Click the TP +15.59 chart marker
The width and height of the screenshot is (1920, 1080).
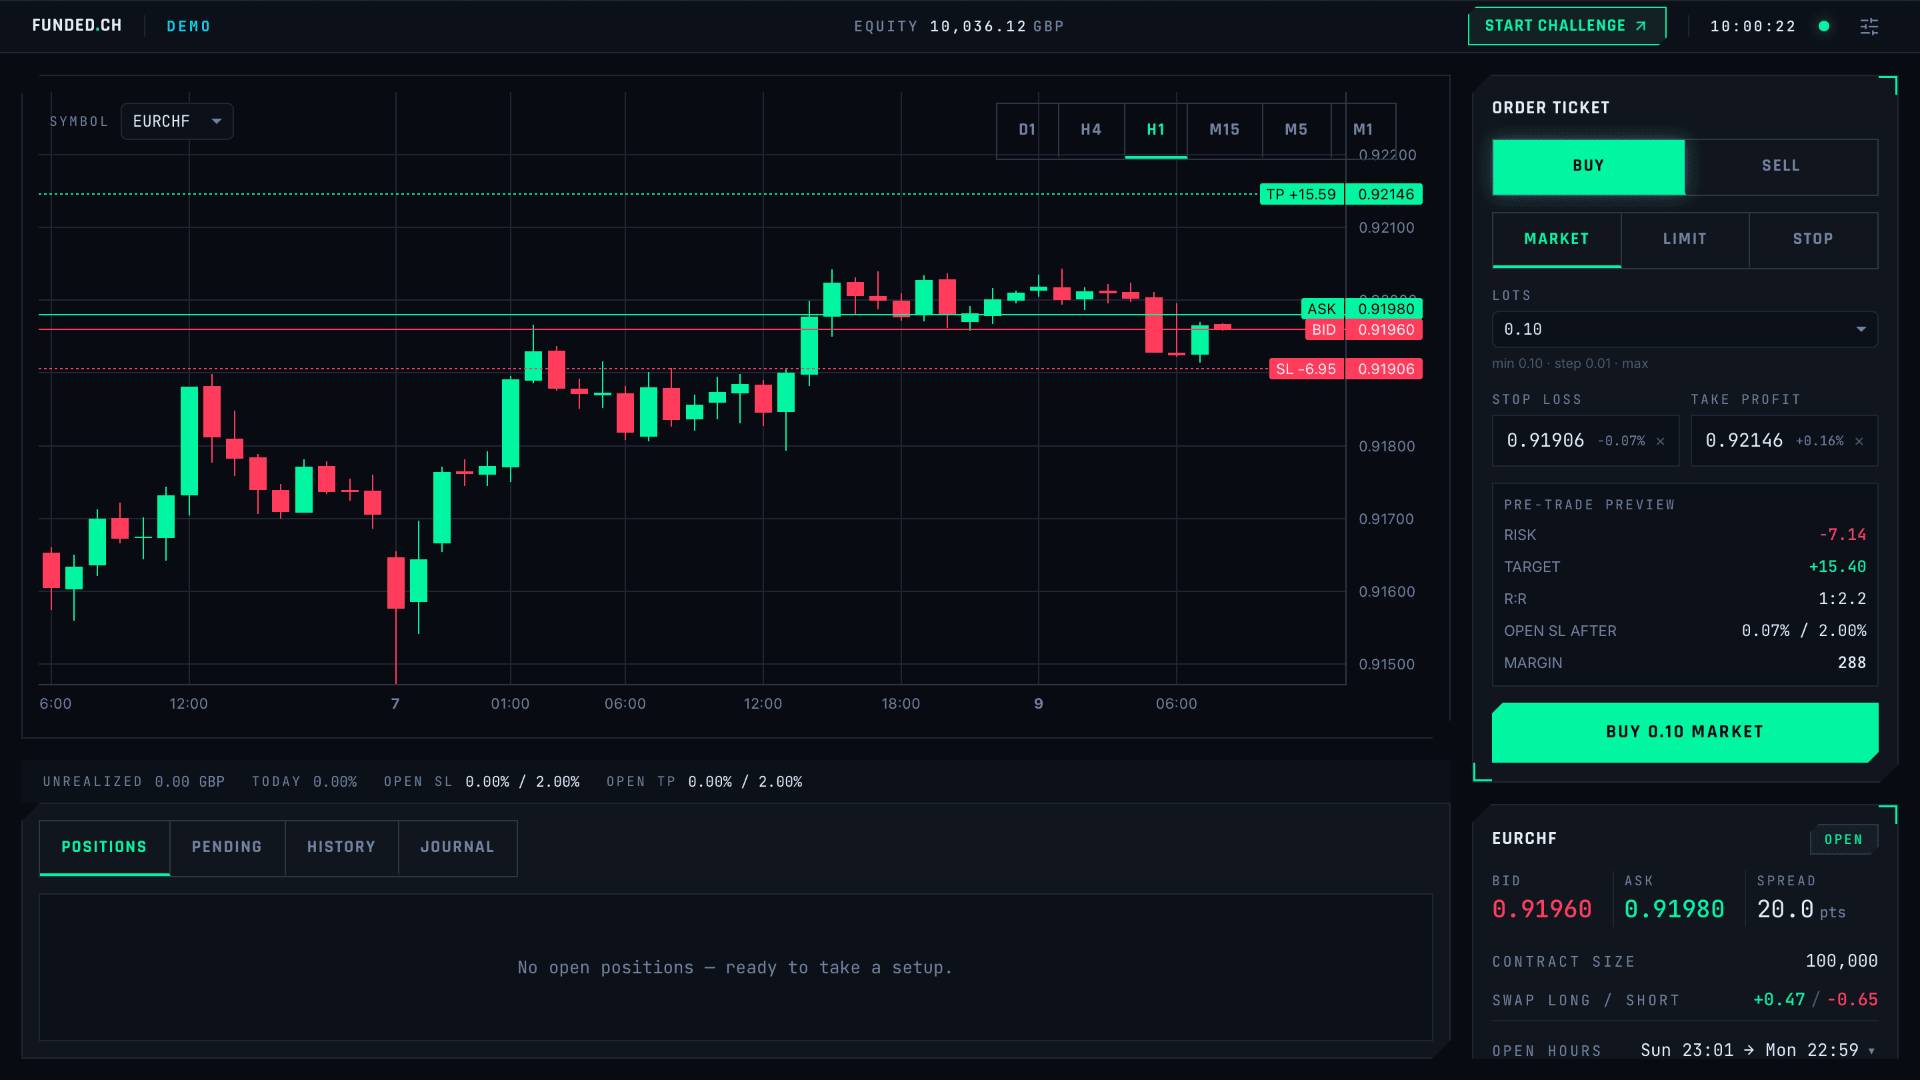(x=1301, y=195)
